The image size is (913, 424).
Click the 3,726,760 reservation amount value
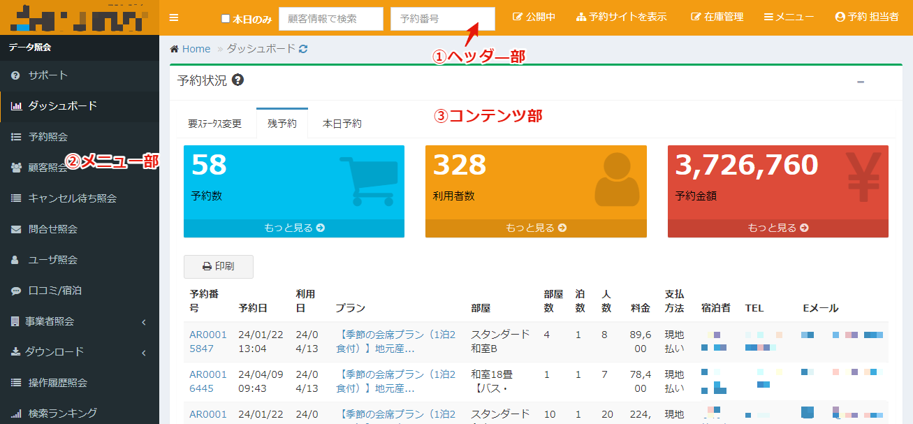pos(747,165)
